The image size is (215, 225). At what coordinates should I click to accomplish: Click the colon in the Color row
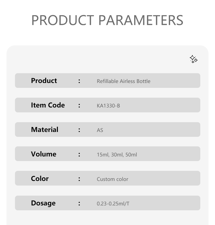(79, 179)
